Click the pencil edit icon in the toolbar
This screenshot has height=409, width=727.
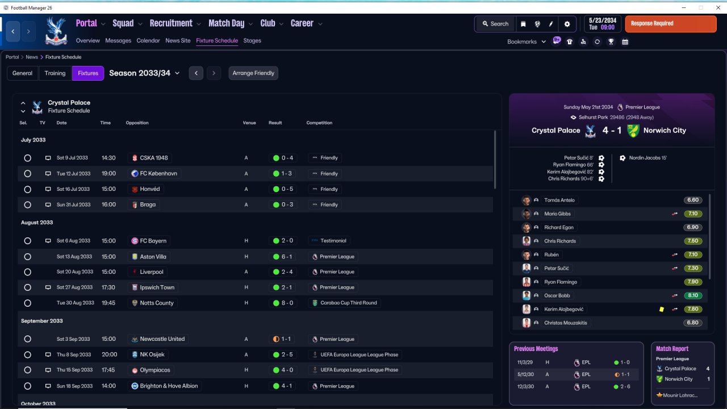pos(551,24)
